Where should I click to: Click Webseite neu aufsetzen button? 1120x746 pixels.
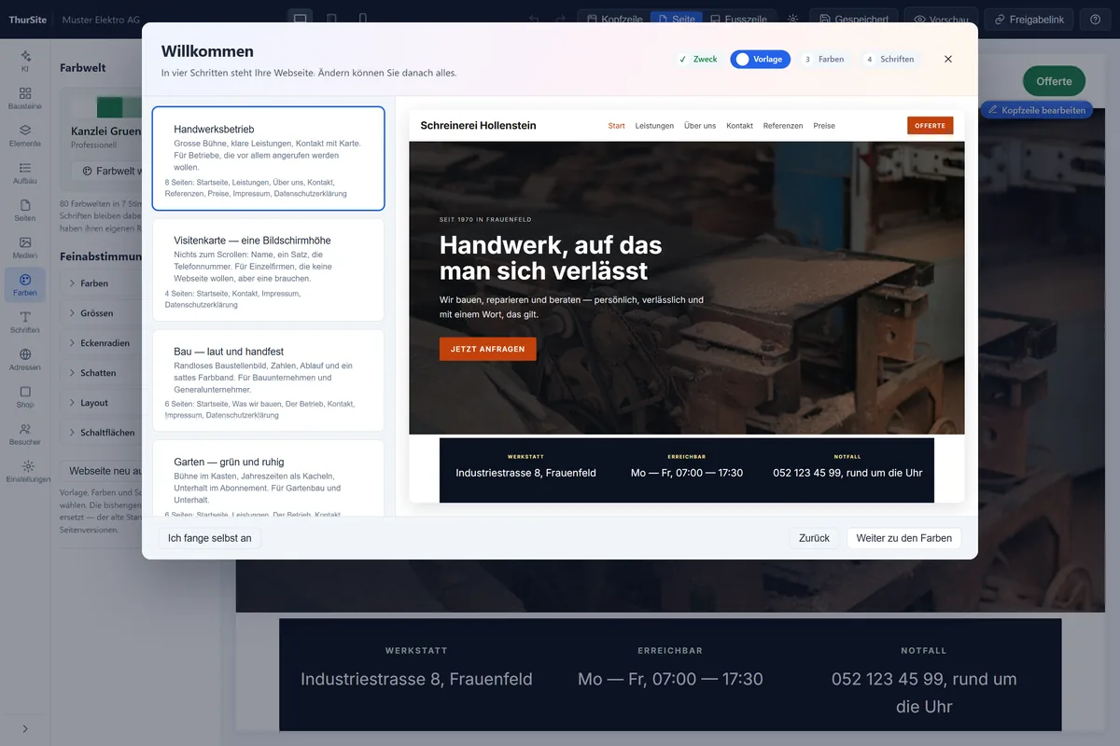click(101, 471)
